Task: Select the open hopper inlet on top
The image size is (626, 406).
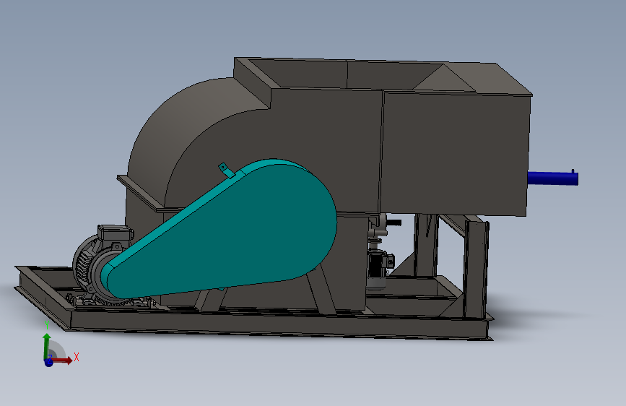Action: 361,75
